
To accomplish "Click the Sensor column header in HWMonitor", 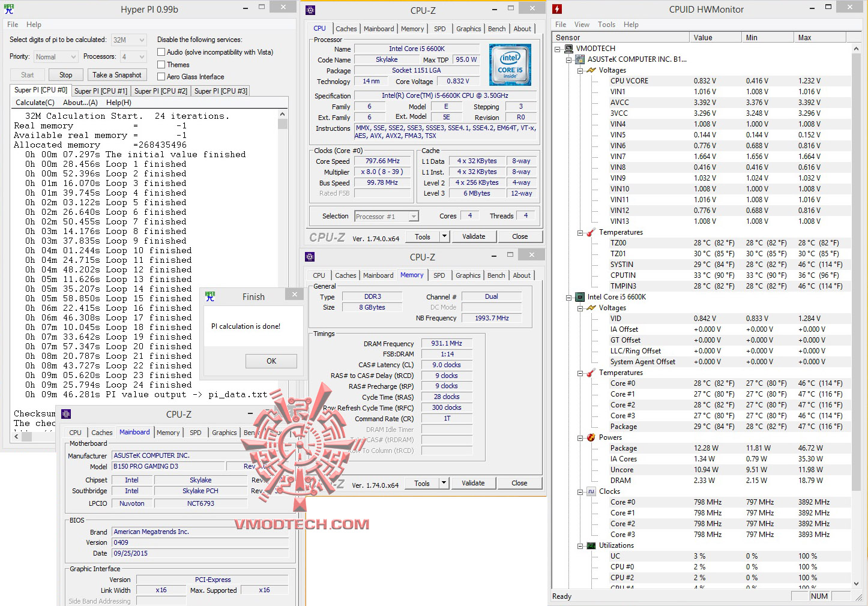I will click(621, 37).
